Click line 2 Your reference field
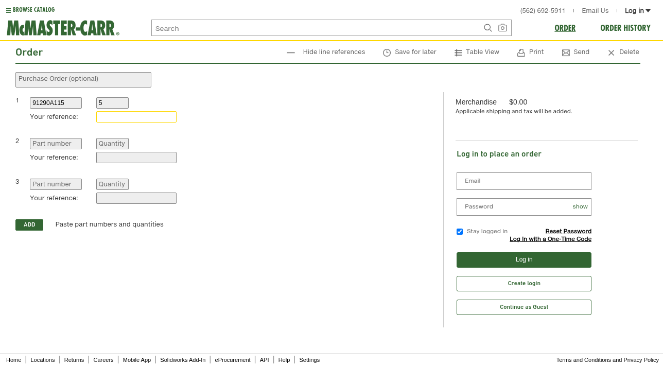Viewport: 663px width, 366px height. 136,158
